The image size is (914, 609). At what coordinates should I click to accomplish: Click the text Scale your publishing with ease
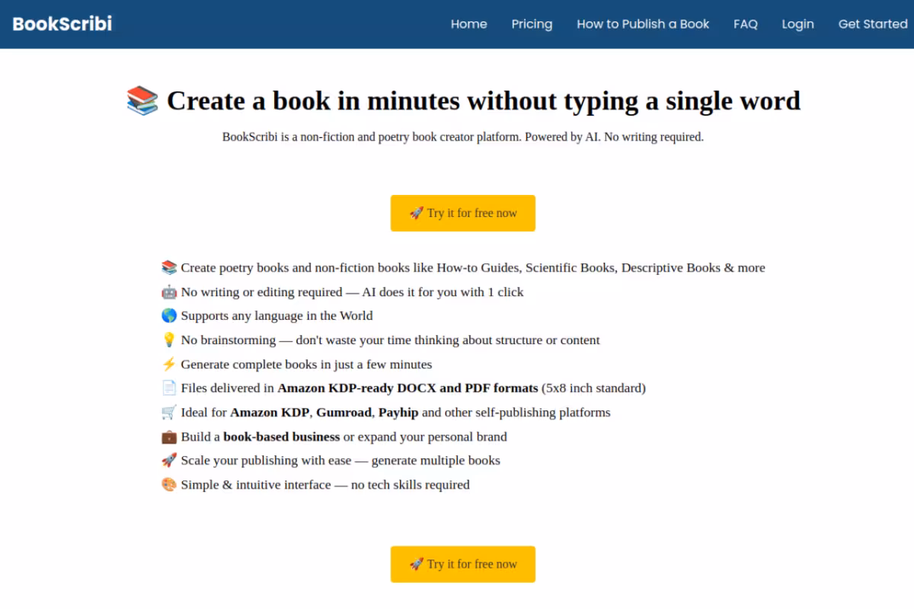click(x=267, y=461)
